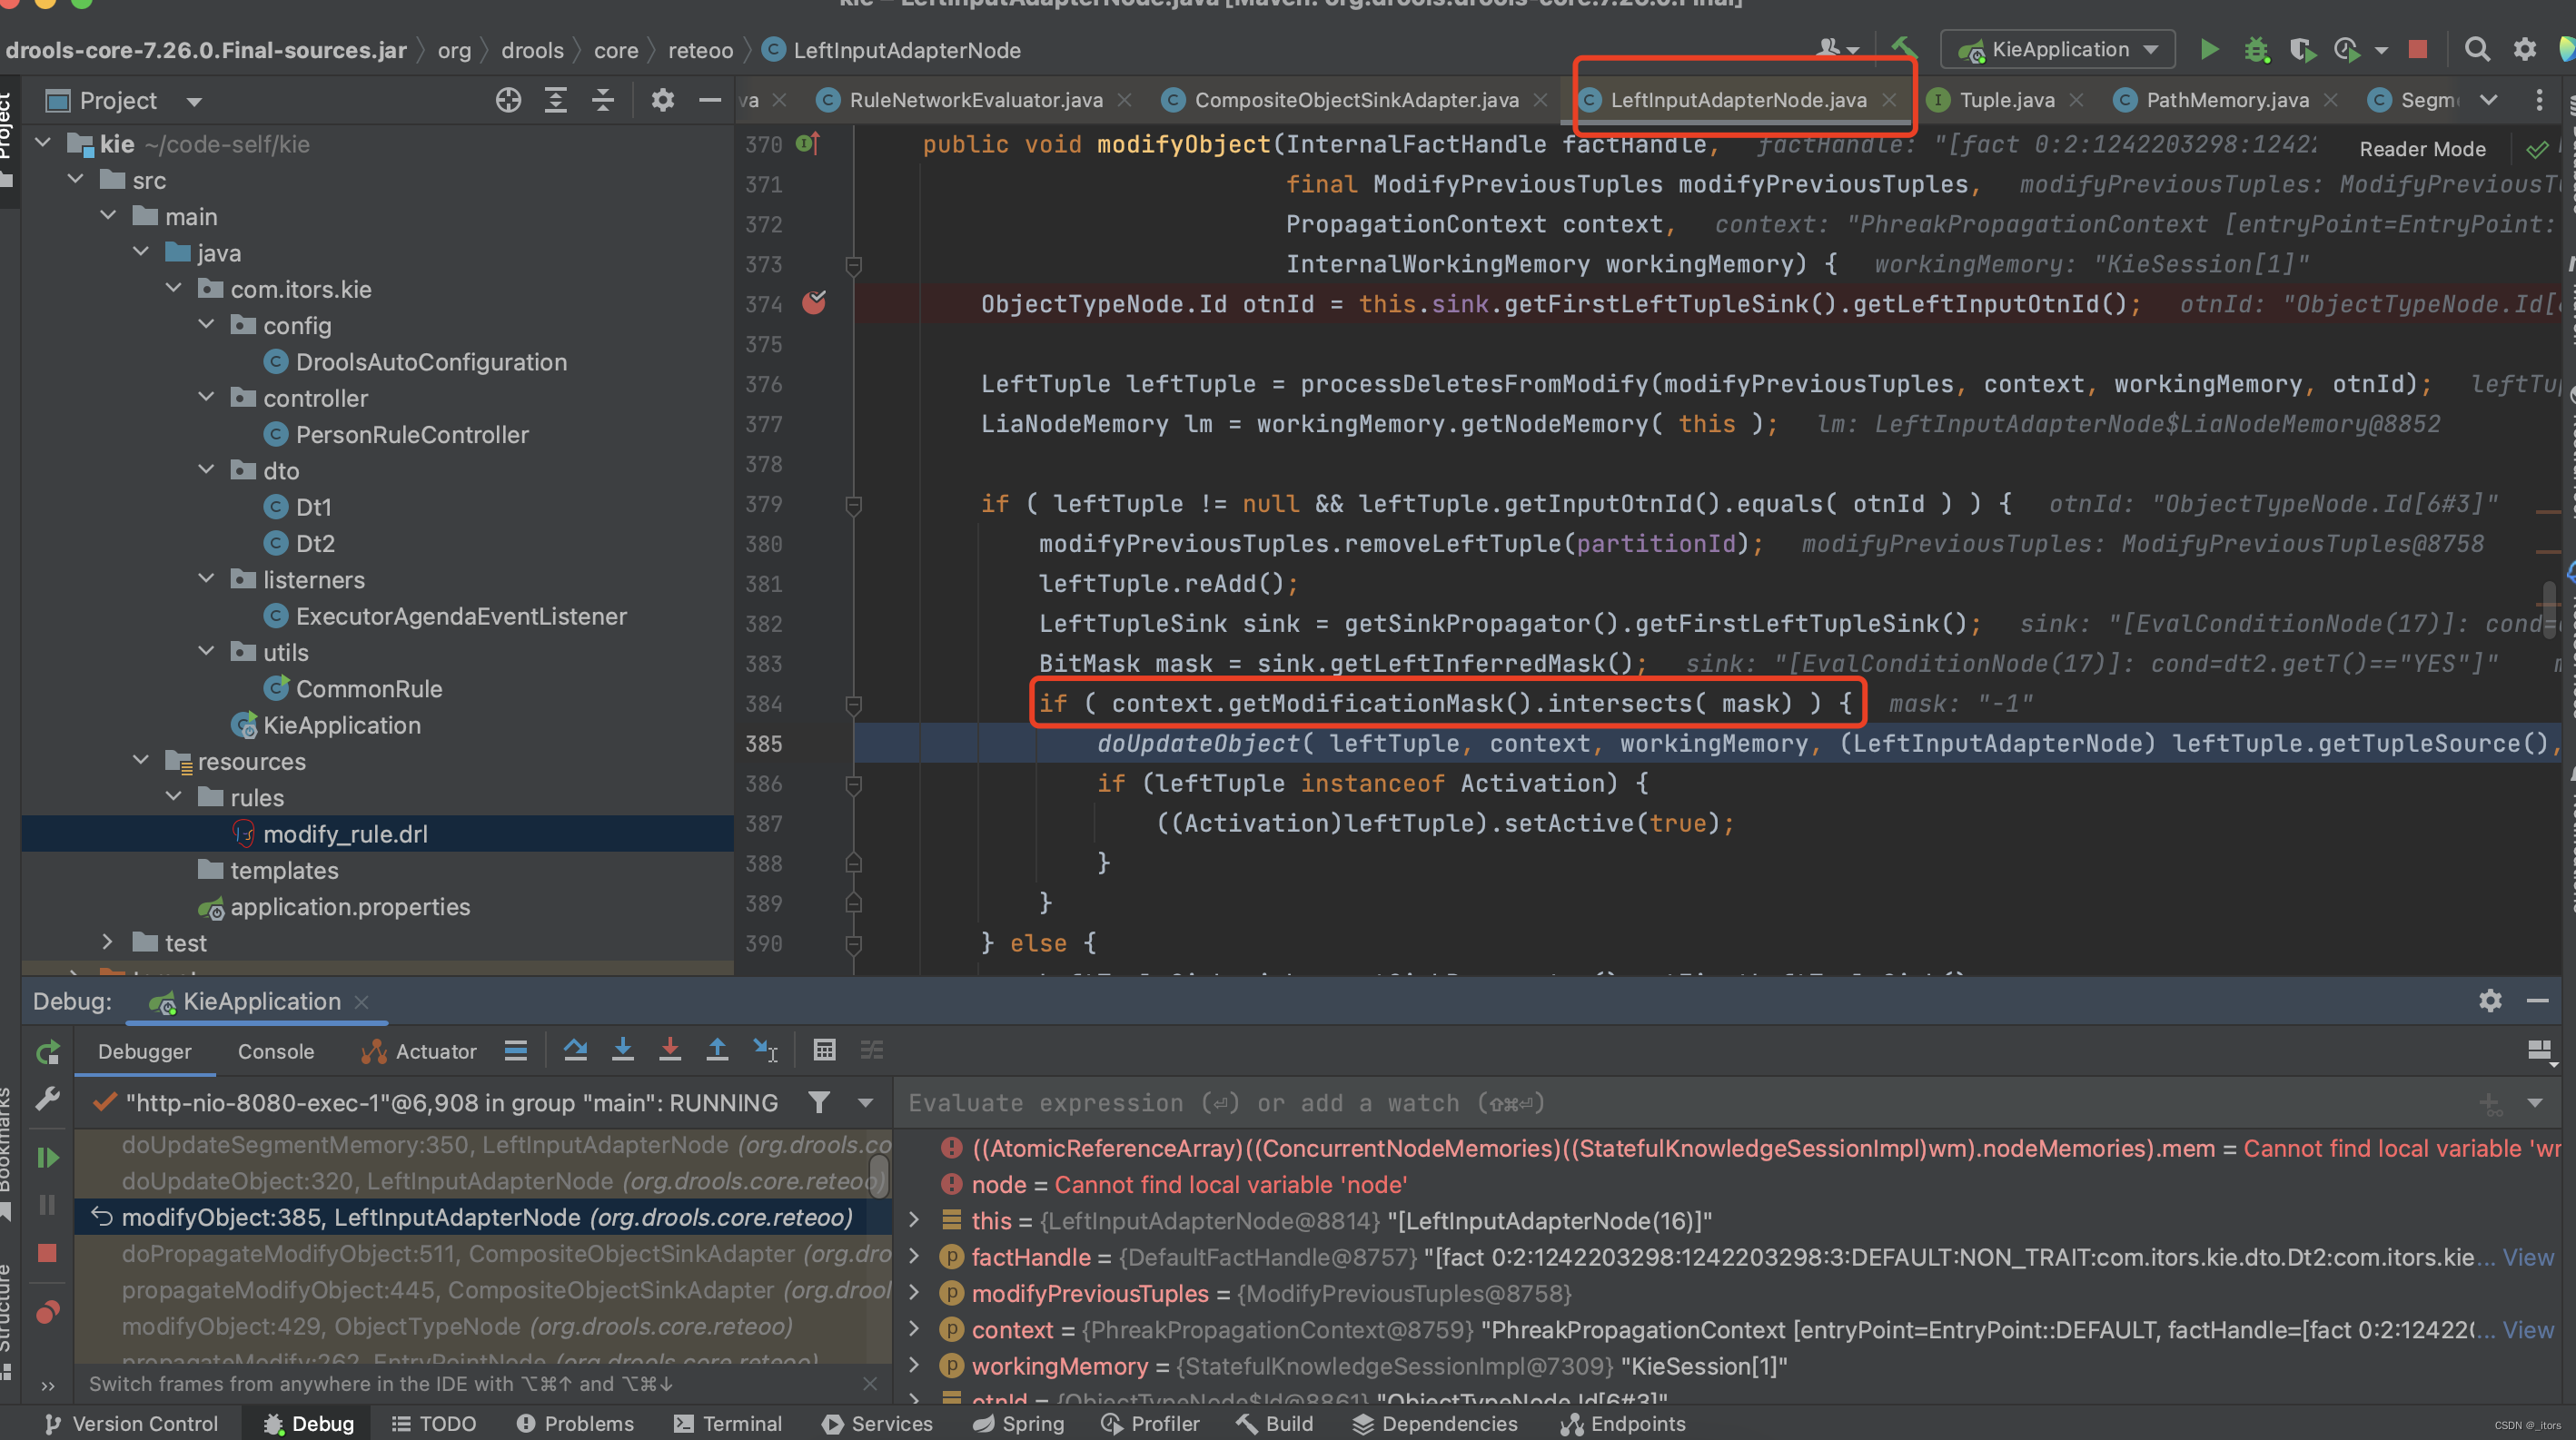The image size is (2576, 1440).
Task: Click Run to Cursor icon
Action: tap(765, 1050)
